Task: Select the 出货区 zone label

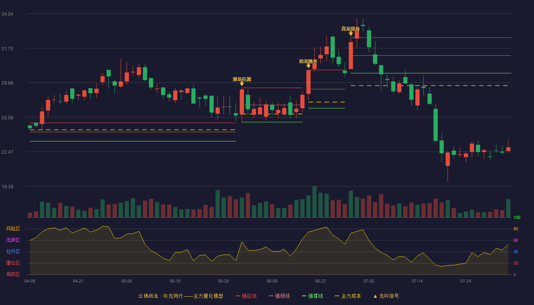Action: point(13,240)
